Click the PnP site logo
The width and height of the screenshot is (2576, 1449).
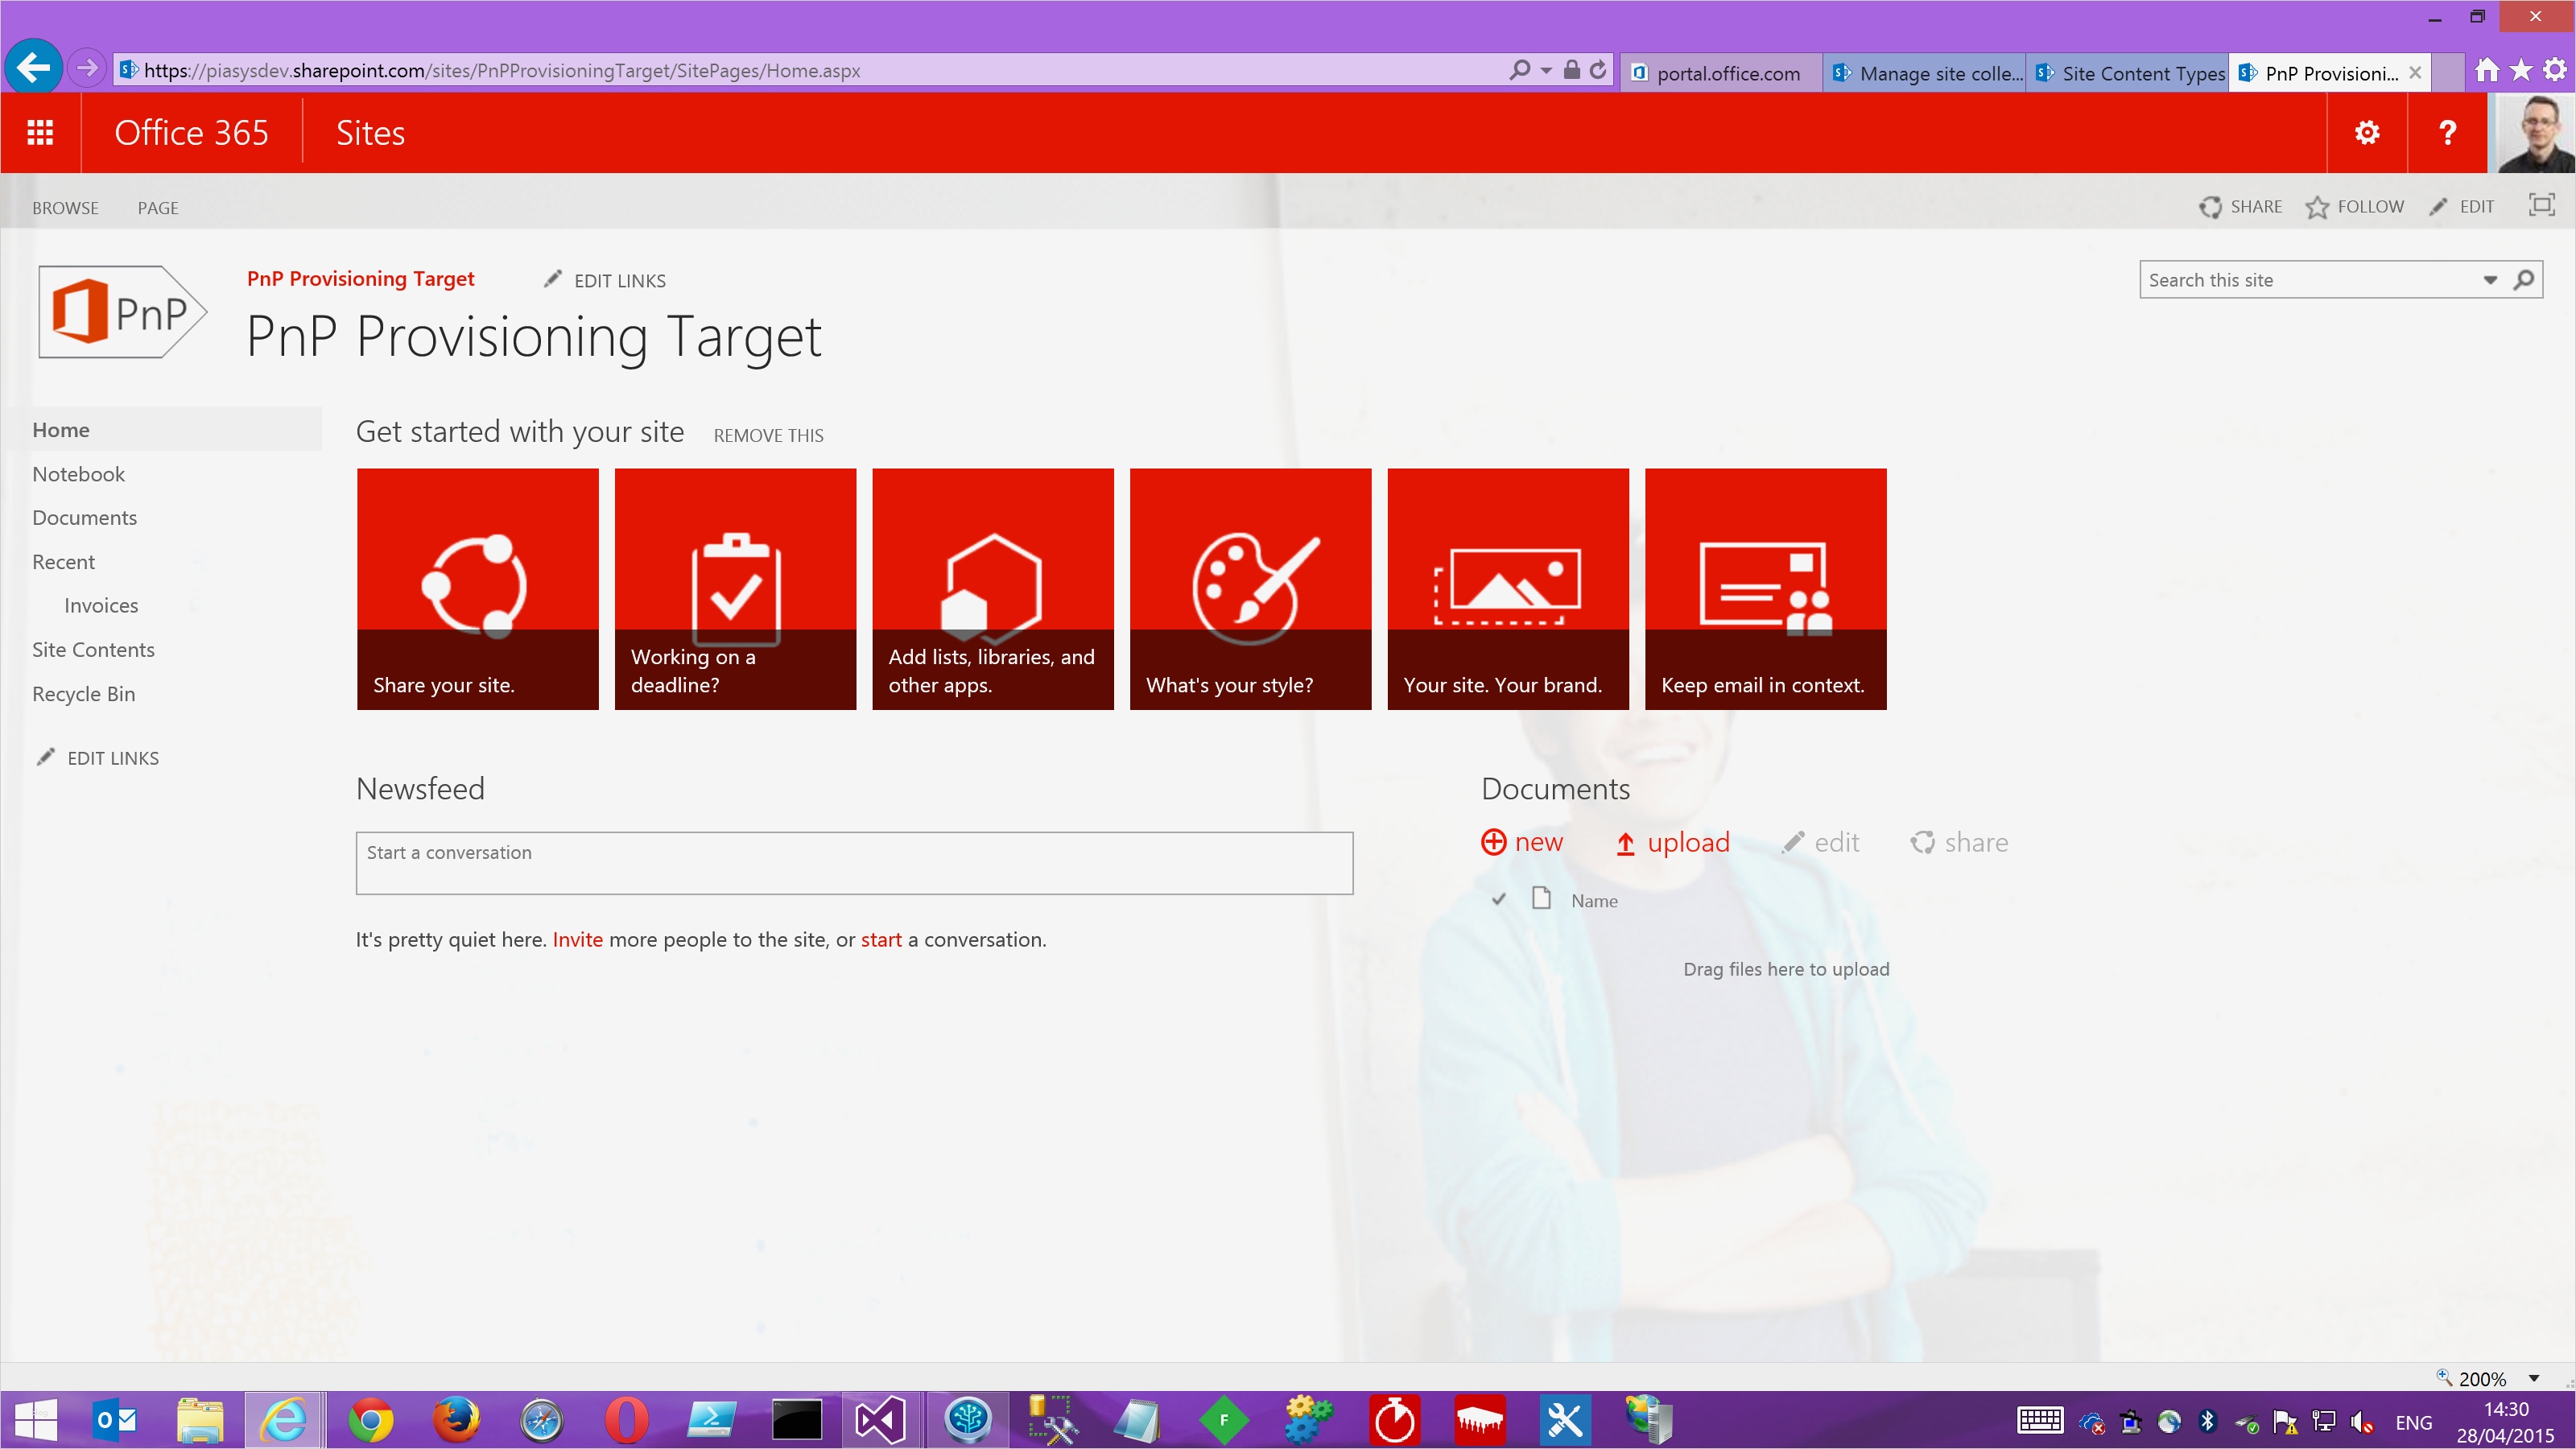click(x=122, y=312)
